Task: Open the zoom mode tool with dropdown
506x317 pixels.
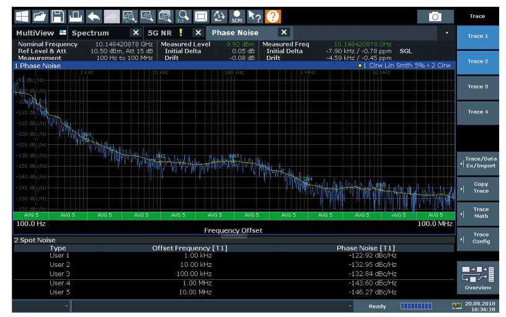Action: 130,17
